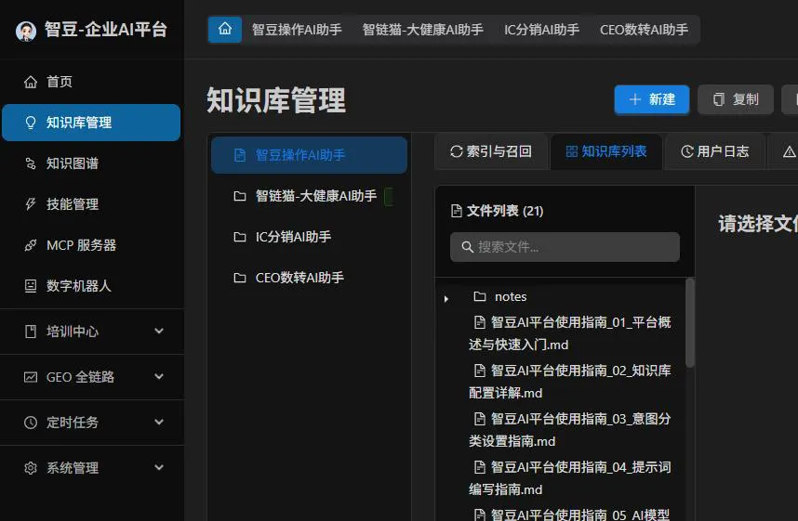Open 数字机器人 sidebar entry
This screenshot has height=521, width=798.
pos(91,286)
